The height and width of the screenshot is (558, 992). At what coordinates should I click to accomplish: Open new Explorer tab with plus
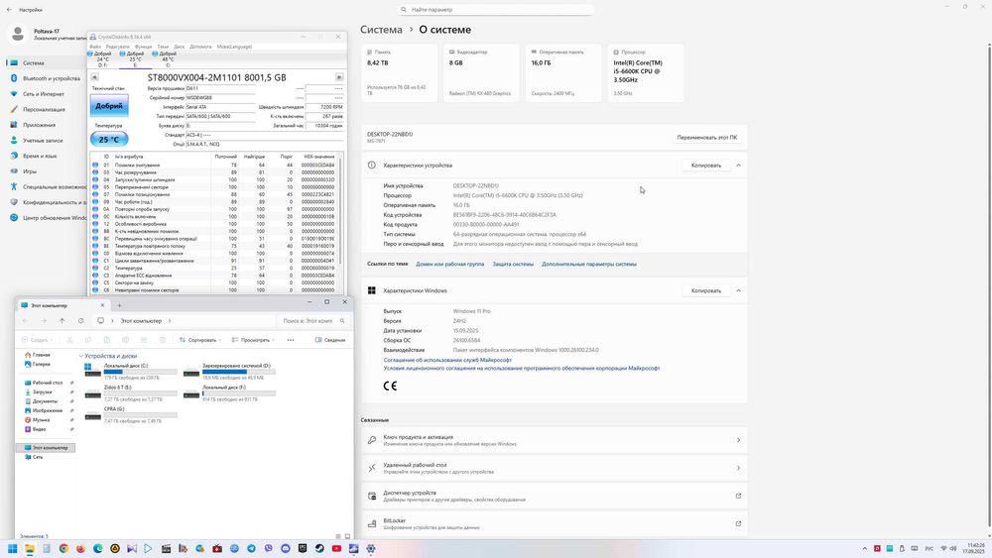pos(119,305)
